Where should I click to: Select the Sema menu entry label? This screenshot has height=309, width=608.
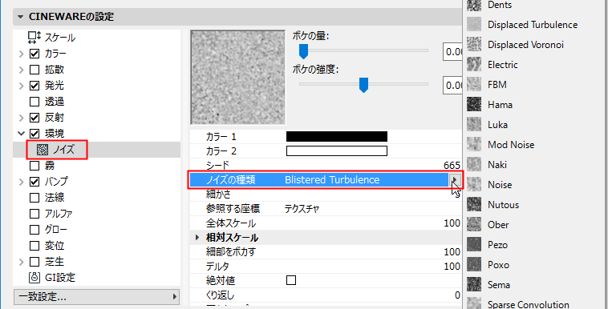coord(499,285)
